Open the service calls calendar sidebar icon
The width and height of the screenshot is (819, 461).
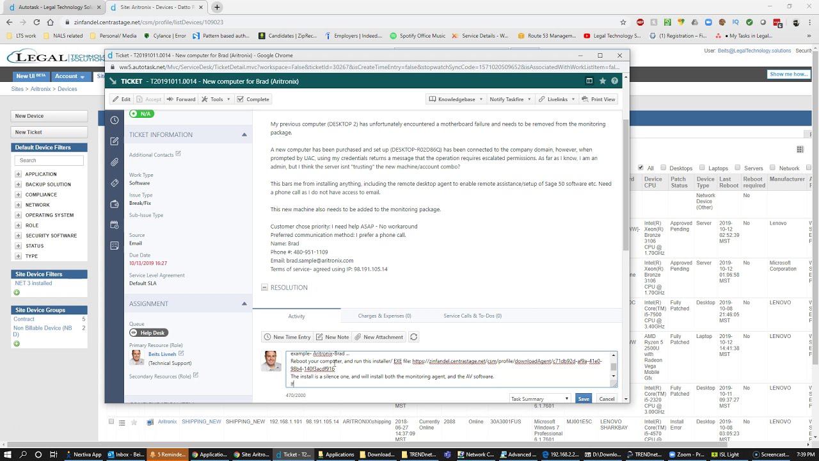pos(115,225)
